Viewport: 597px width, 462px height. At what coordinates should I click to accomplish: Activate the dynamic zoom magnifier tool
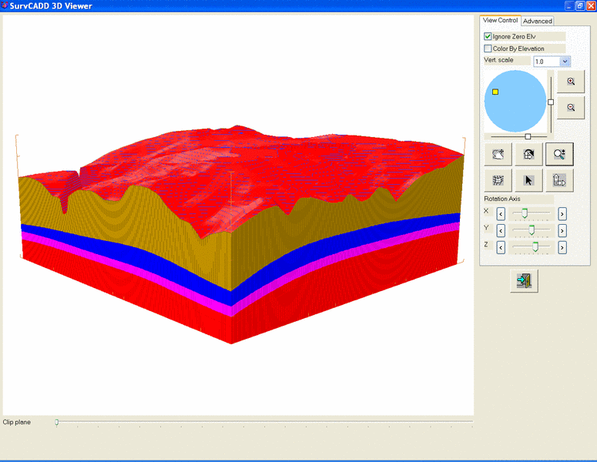[559, 154]
